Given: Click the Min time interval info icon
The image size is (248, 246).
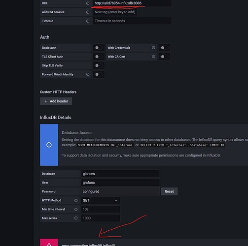Looking at the screenshot, I should [76, 209].
